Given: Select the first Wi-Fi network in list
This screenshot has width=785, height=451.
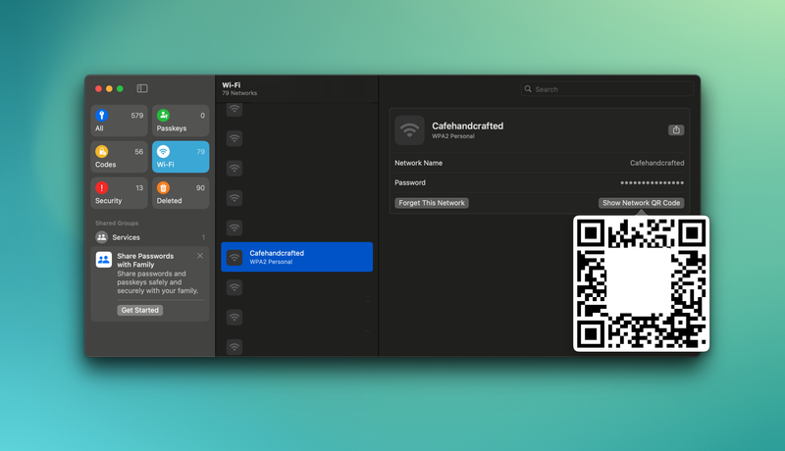Looking at the screenshot, I should (x=296, y=110).
